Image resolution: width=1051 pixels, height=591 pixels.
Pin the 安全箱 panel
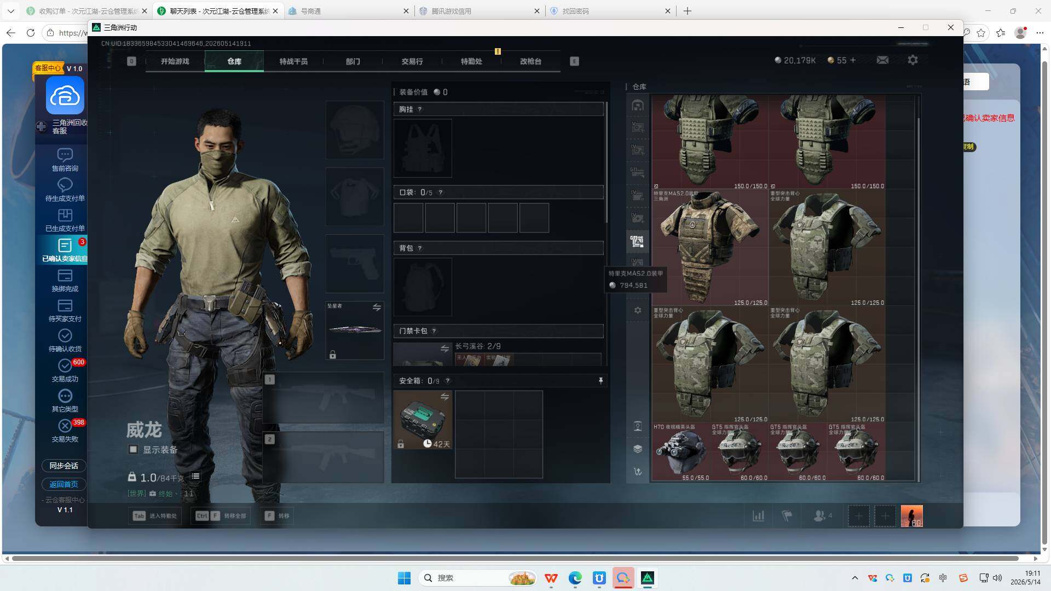(600, 381)
